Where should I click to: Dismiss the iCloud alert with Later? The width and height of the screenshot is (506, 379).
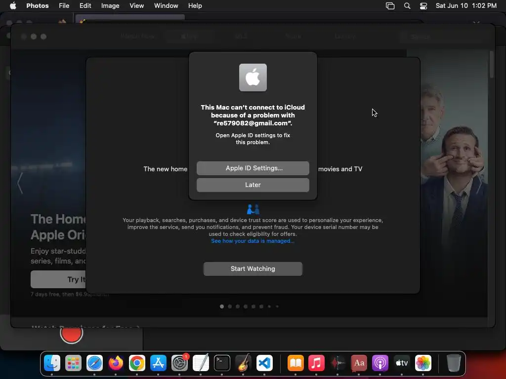point(253,185)
